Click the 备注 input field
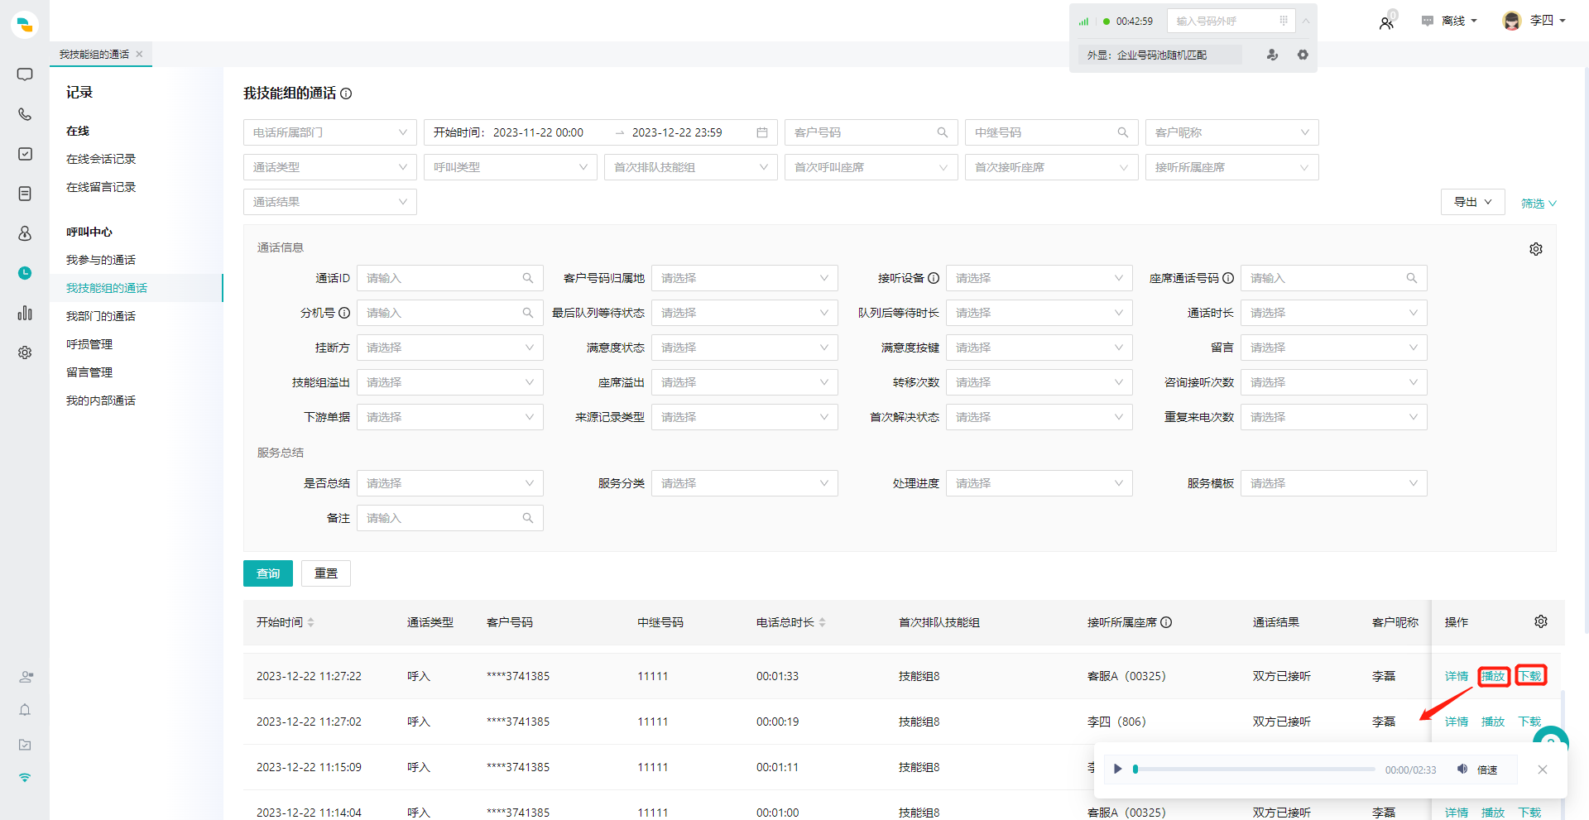 (x=450, y=518)
